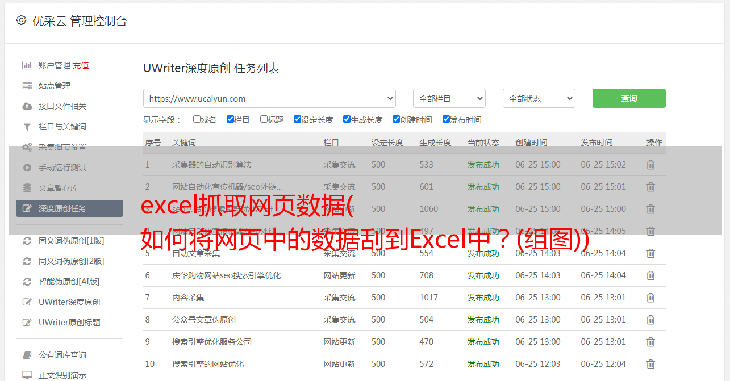Viewport: 730px width, 381px height.
Task: Open the 全部状态 status dropdown
Action: click(539, 98)
